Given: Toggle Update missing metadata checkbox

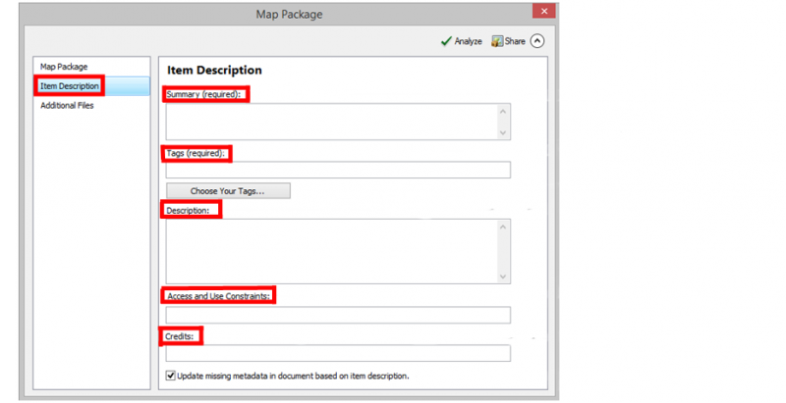Looking at the screenshot, I should coord(171,376).
